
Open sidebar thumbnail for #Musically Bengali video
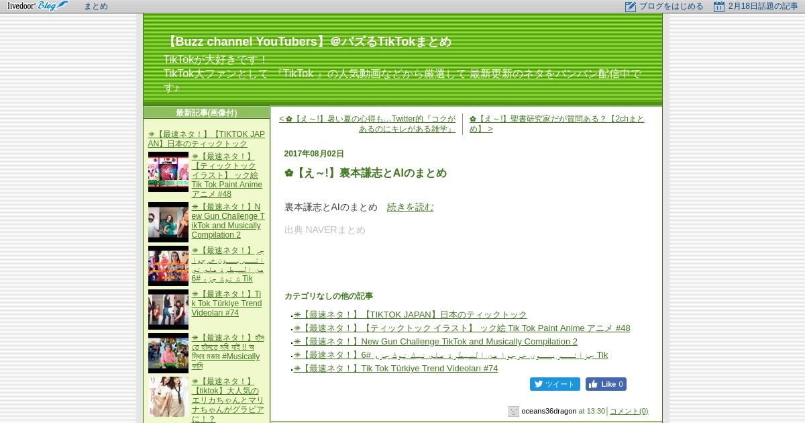pos(168,353)
